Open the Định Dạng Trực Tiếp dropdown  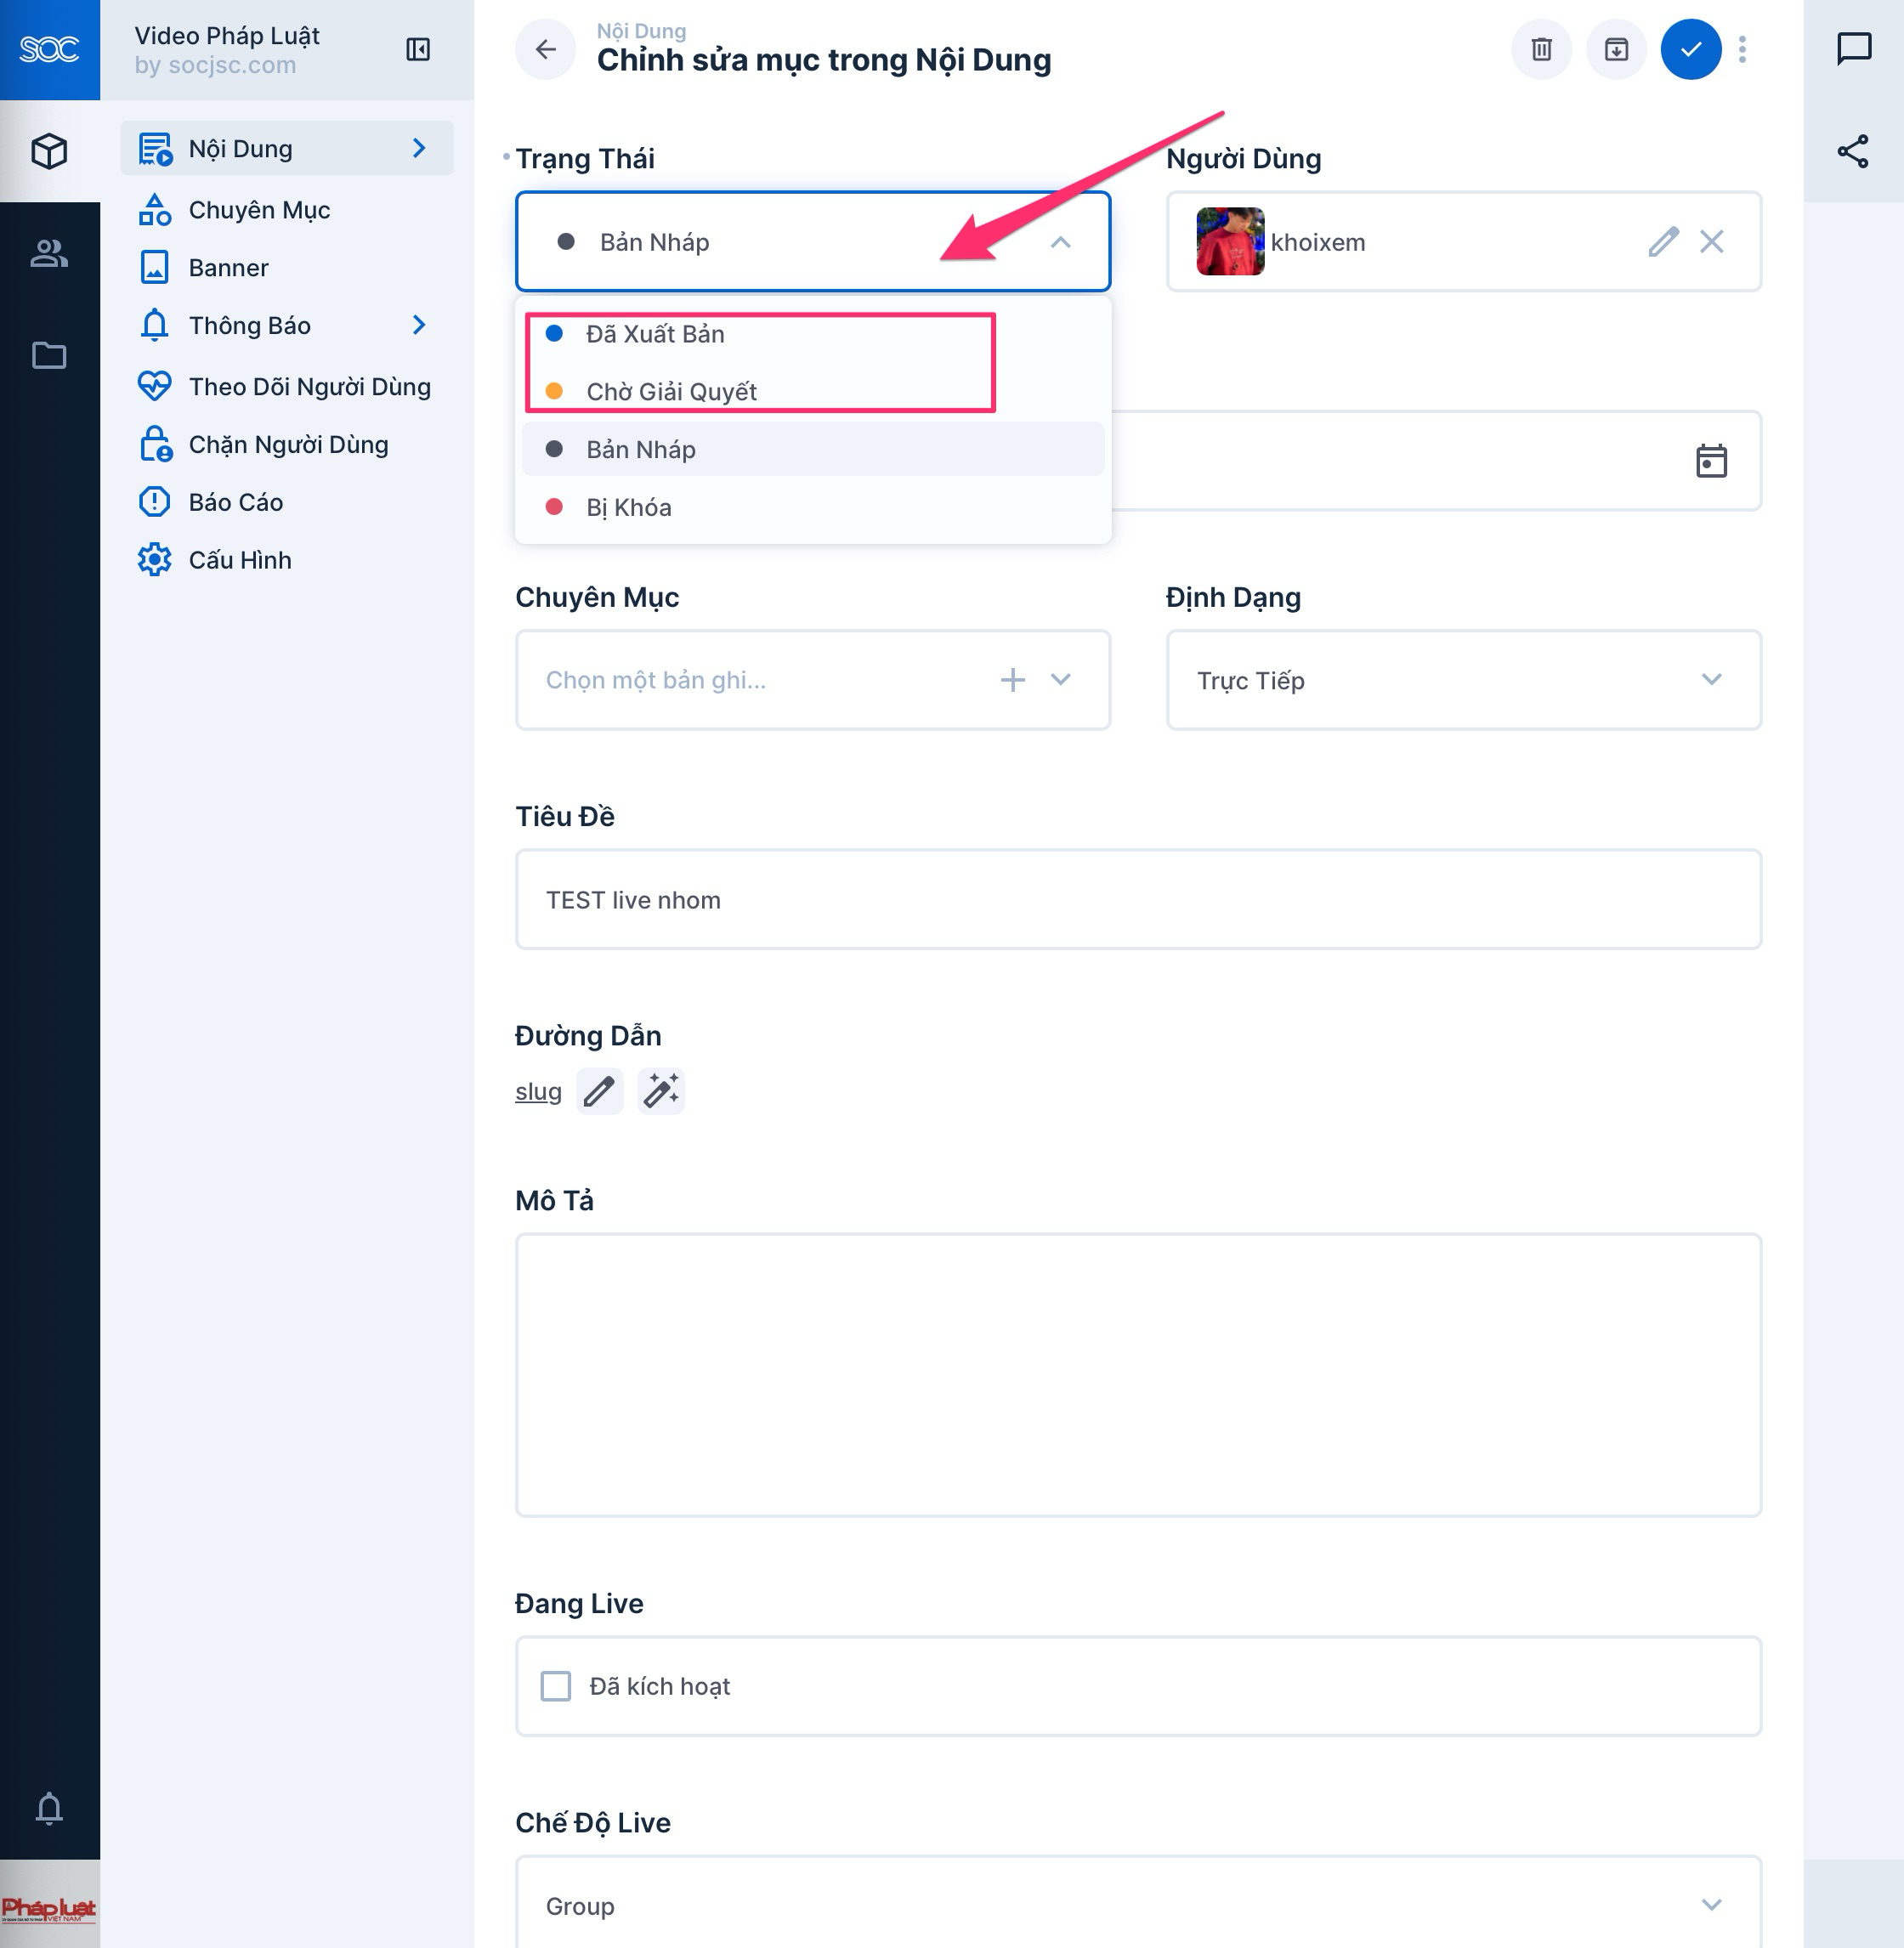tap(1462, 680)
